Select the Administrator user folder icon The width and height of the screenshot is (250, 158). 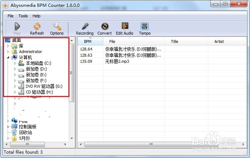15,52
